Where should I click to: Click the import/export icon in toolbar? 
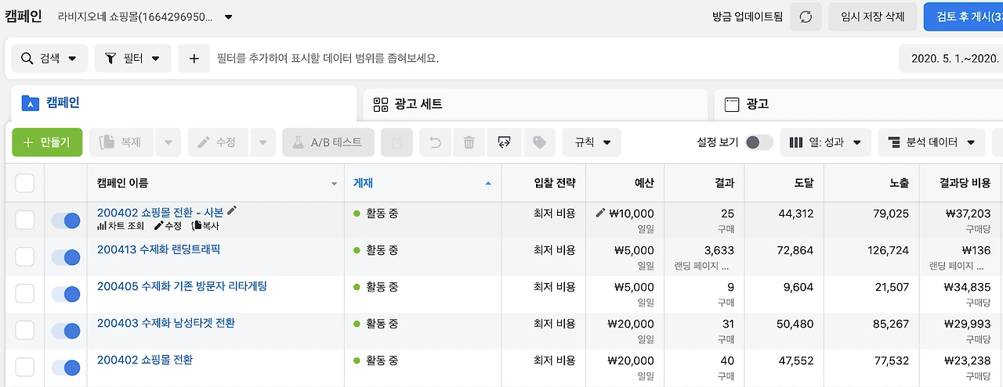[504, 142]
